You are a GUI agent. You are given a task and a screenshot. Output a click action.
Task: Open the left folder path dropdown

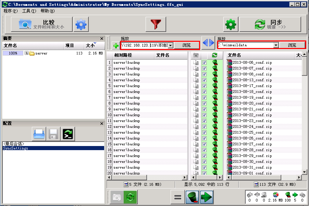[x=170, y=45]
